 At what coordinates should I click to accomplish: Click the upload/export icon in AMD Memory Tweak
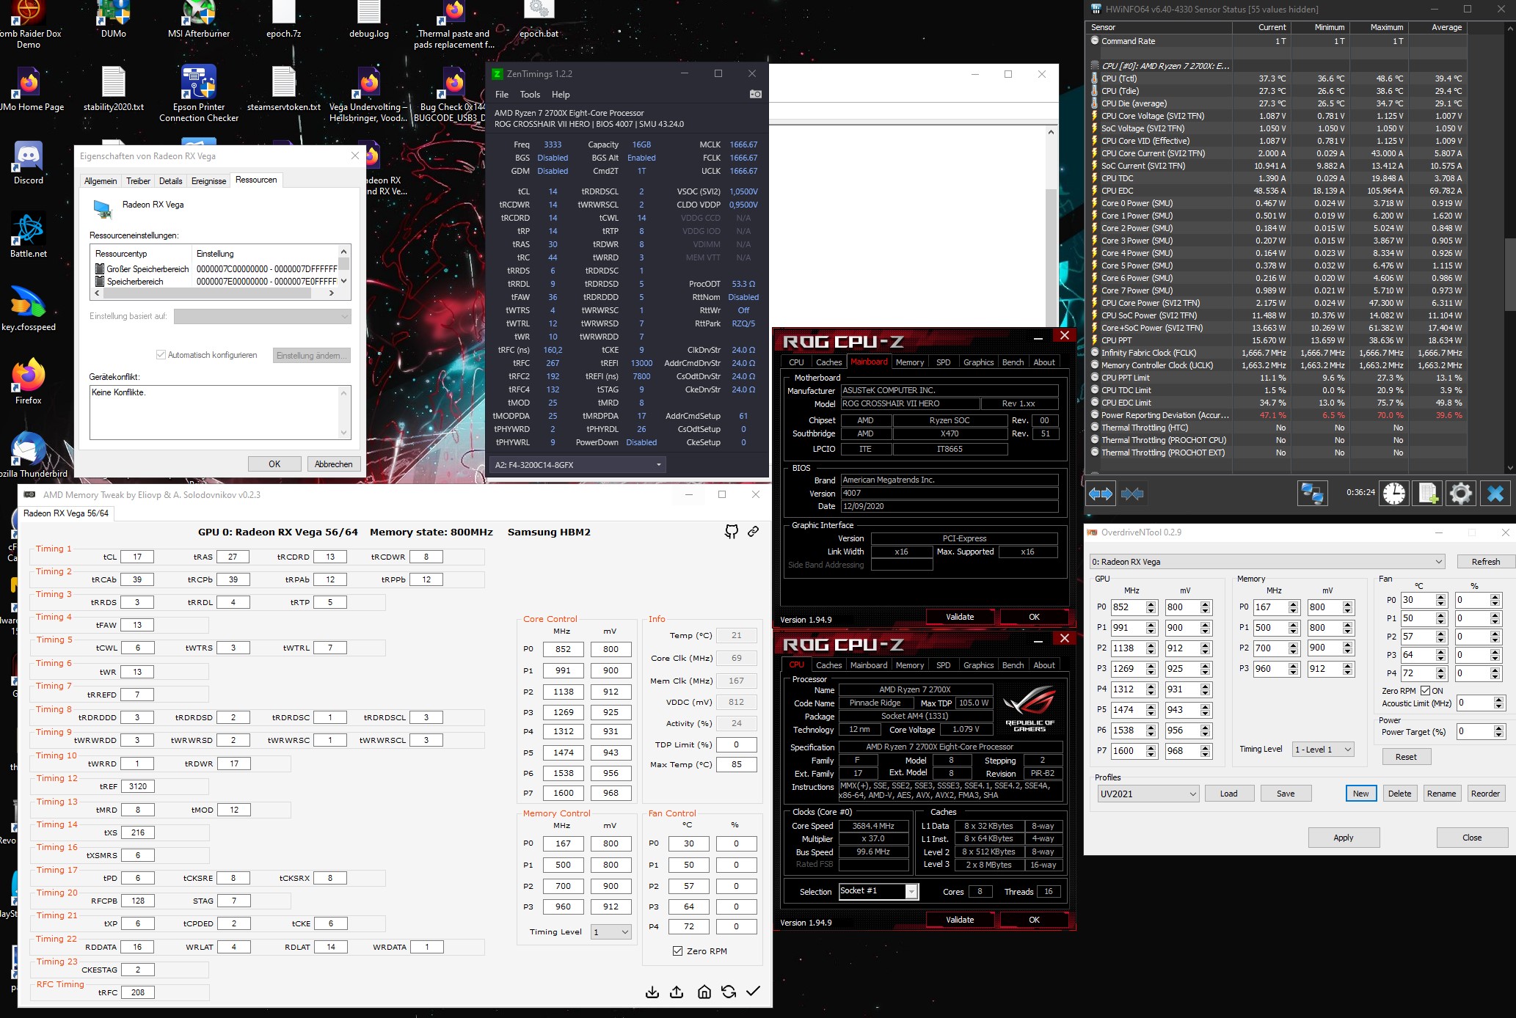[x=677, y=992]
